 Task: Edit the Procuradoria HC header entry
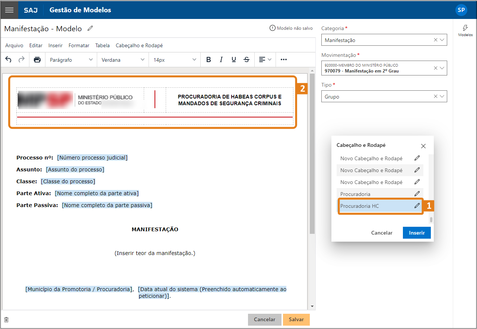tap(417, 206)
